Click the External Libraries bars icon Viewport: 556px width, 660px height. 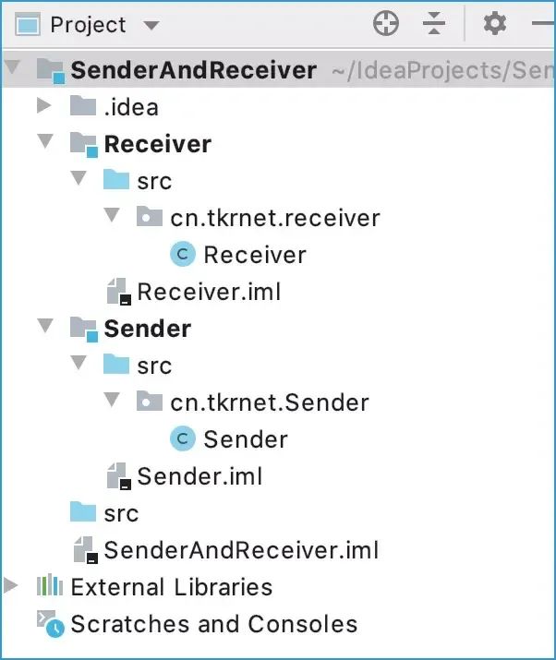pyautogui.click(x=50, y=585)
